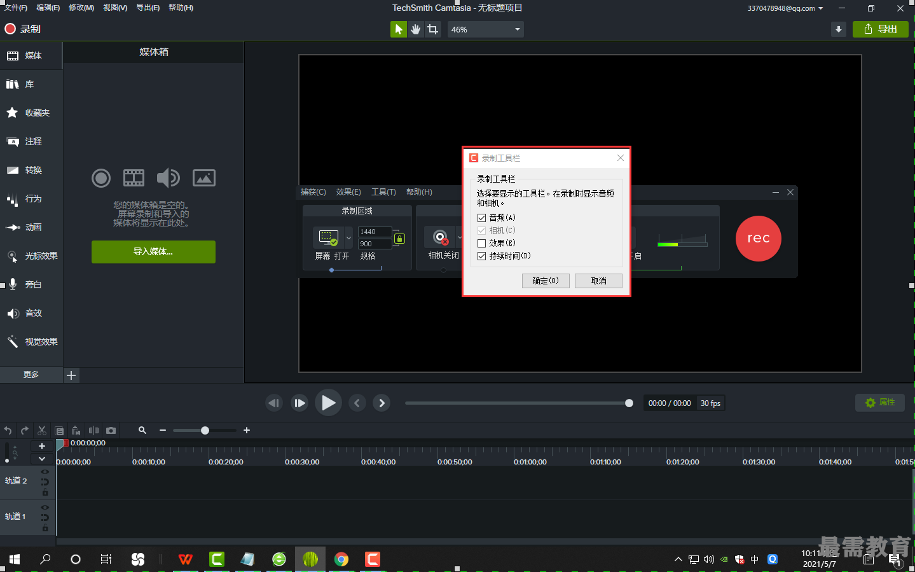Open the 转换 (Transitions) sidebar tab
This screenshot has width=915, height=572.
point(31,170)
